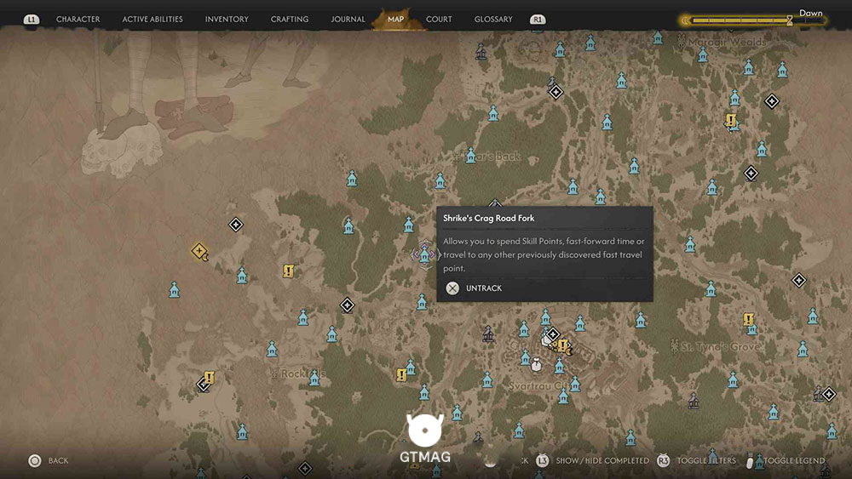Click the Maragir Wealds region label
The width and height of the screenshot is (852, 479).
click(727, 42)
